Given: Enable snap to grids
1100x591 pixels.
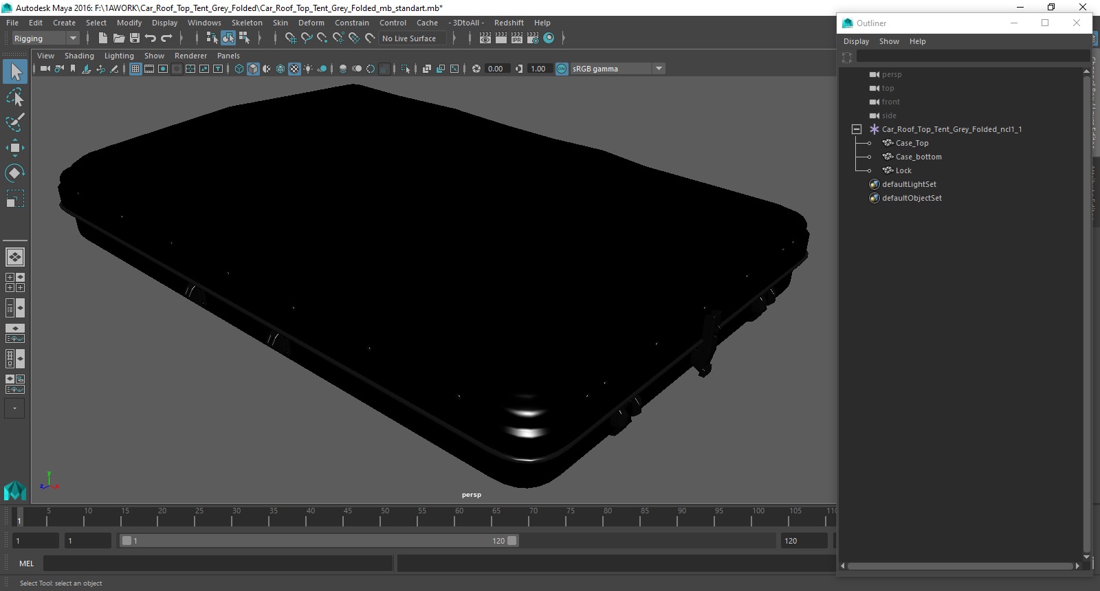Looking at the screenshot, I should coord(291,38).
